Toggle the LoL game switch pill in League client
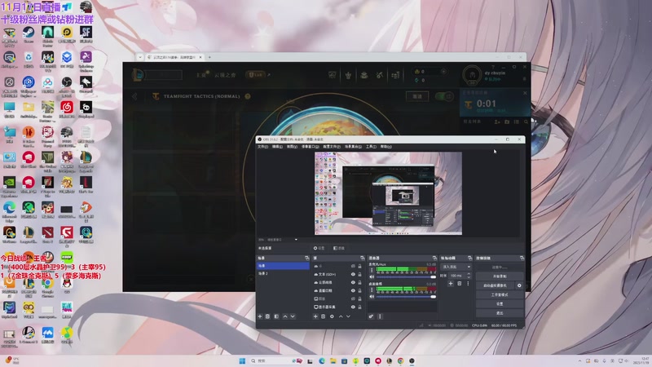 [255, 75]
